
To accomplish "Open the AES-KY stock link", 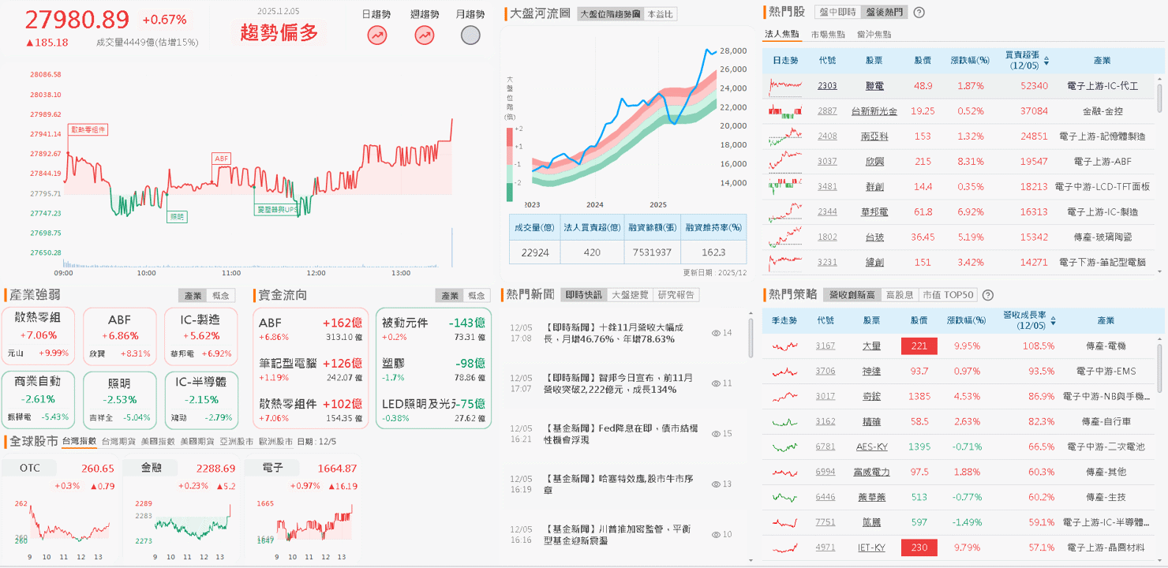I will pyautogui.click(x=872, y=447).
